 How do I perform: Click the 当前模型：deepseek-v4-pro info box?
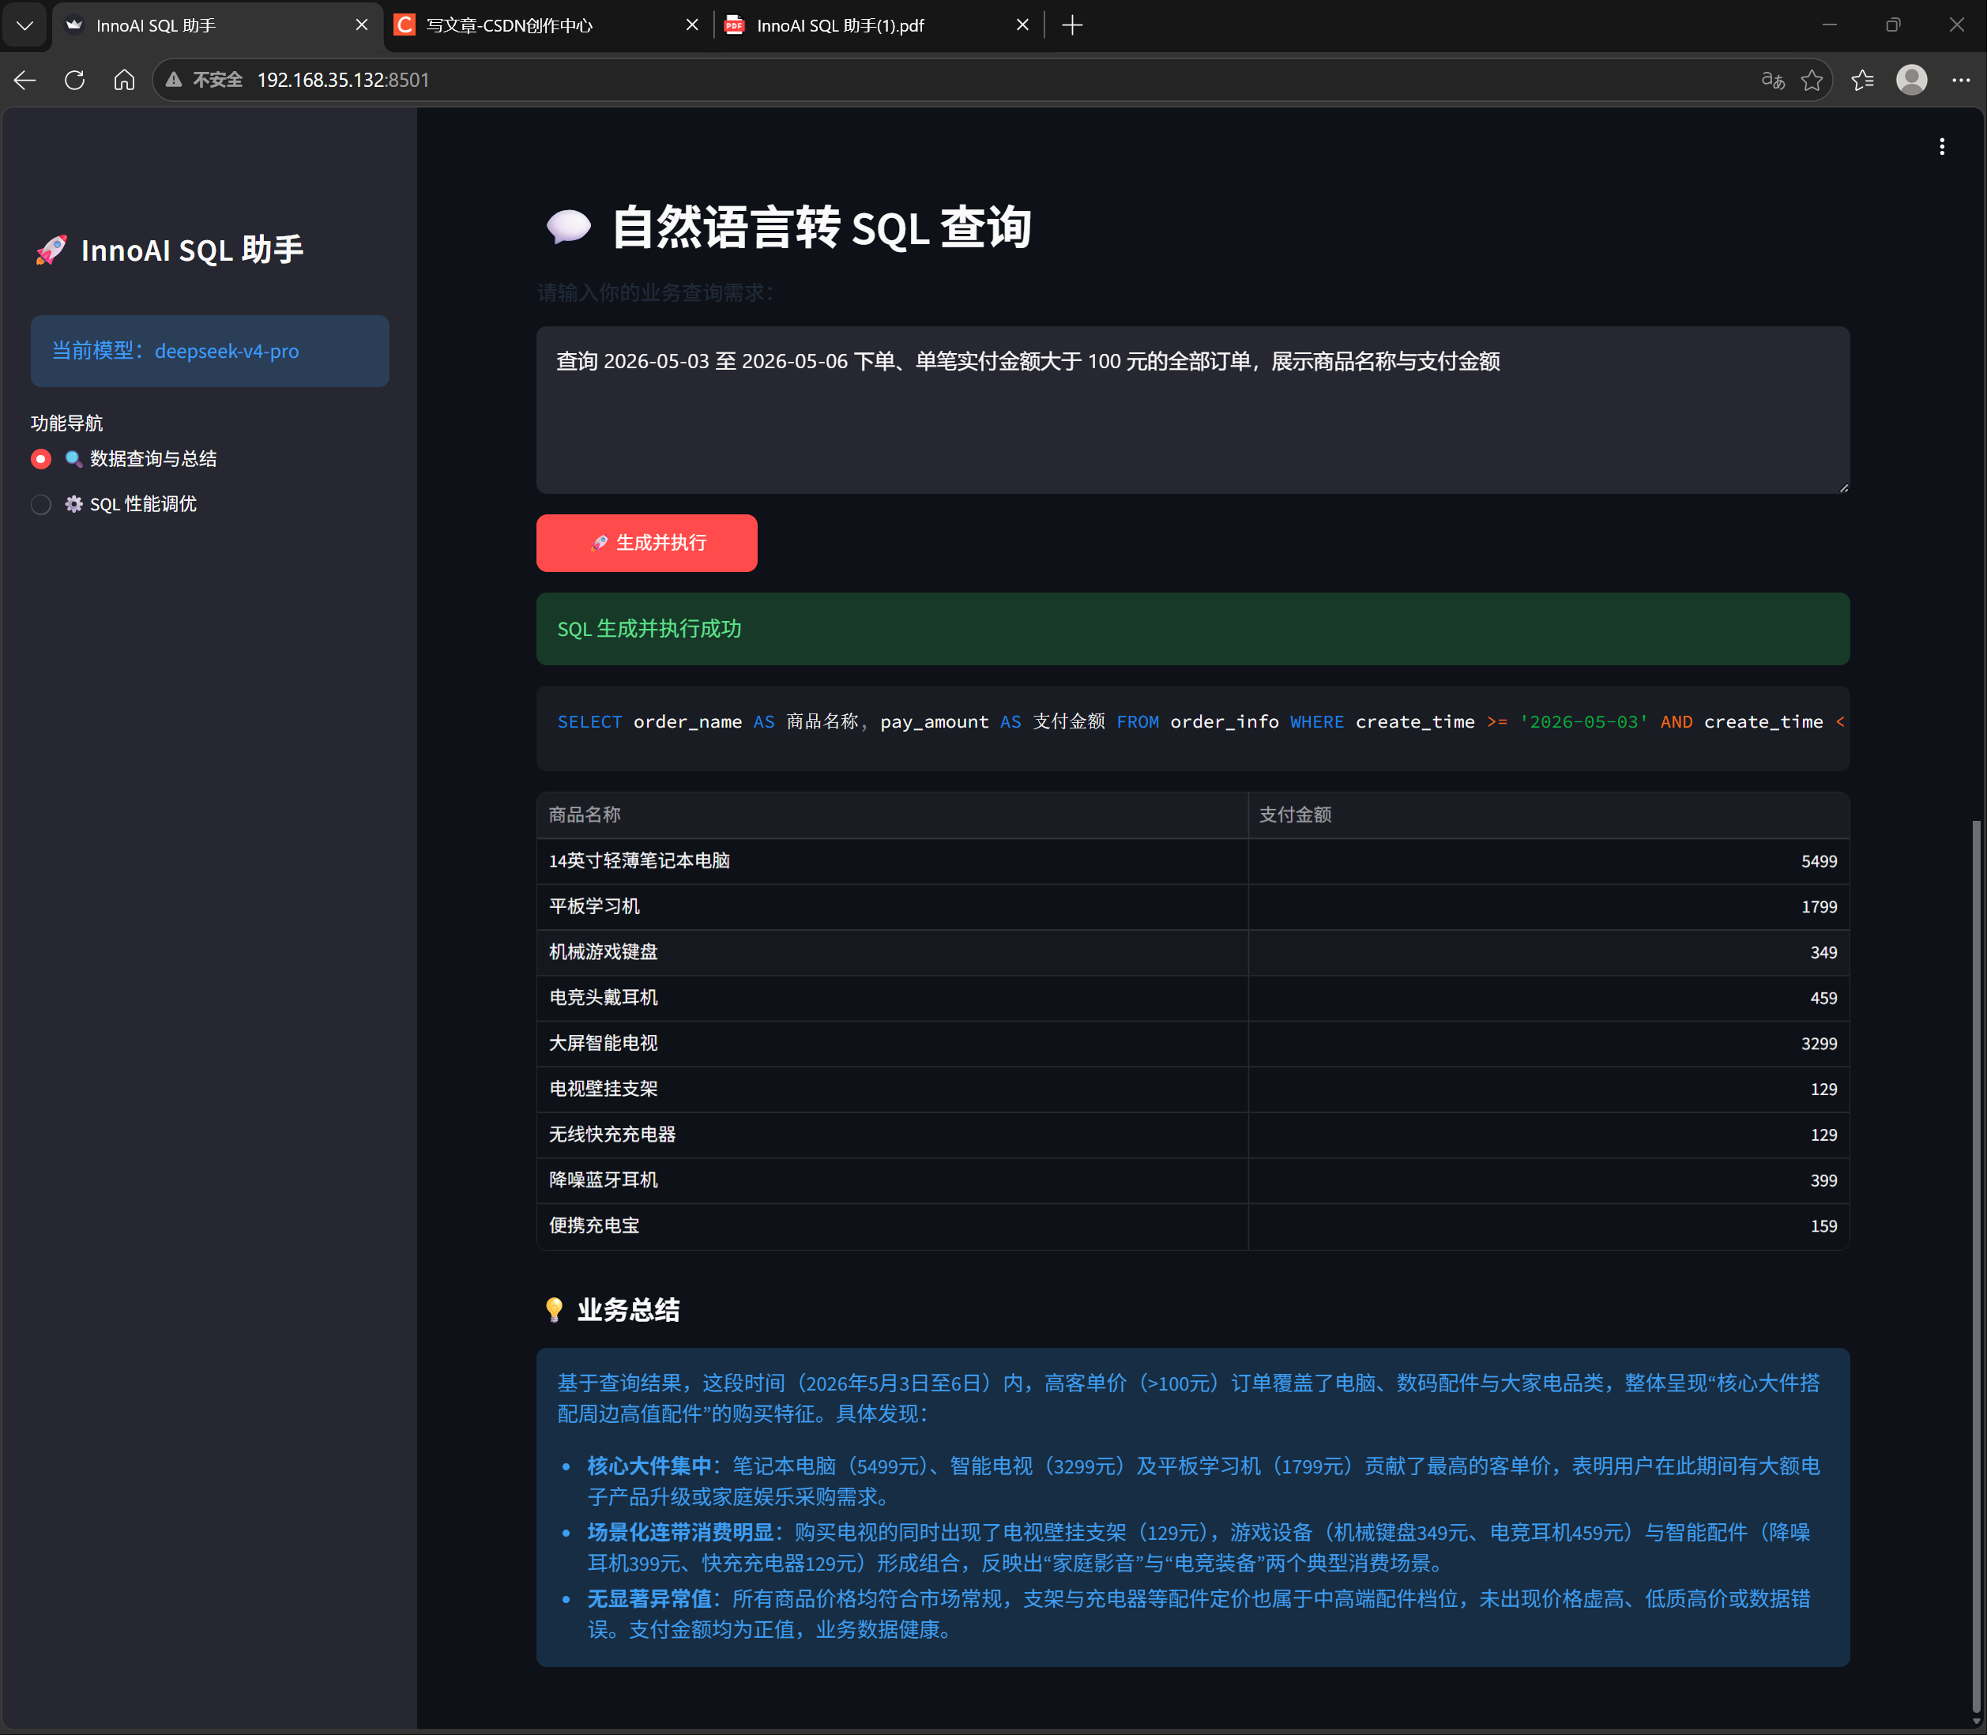tap(210, 351)
